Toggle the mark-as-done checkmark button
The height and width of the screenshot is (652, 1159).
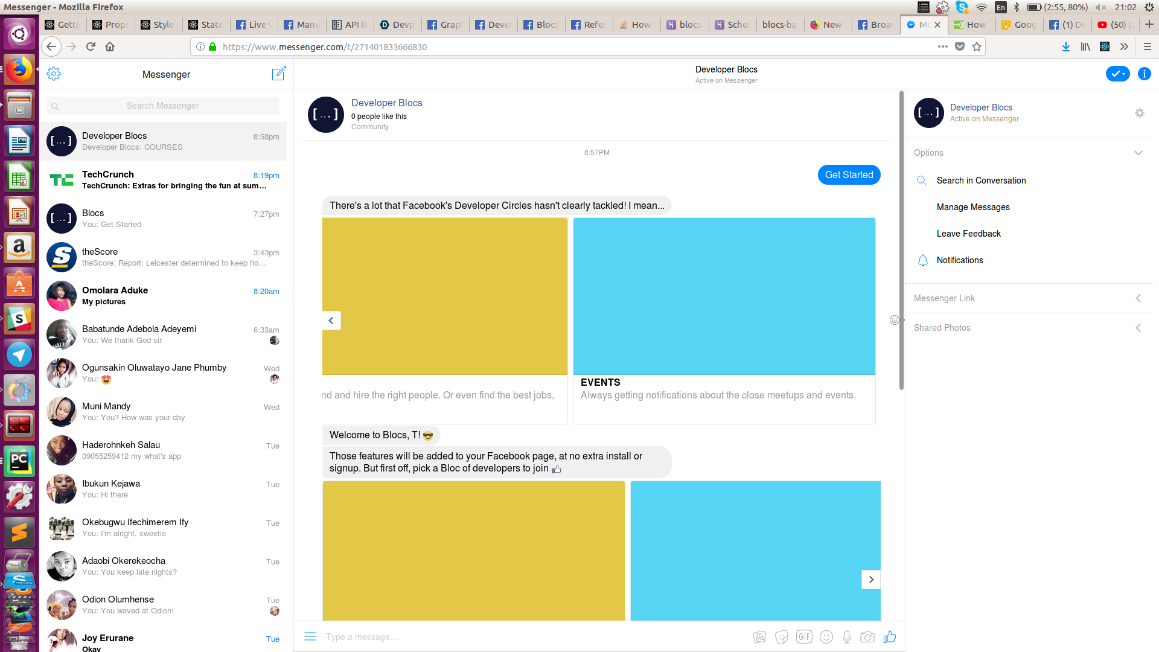[x=1117, y=74]
